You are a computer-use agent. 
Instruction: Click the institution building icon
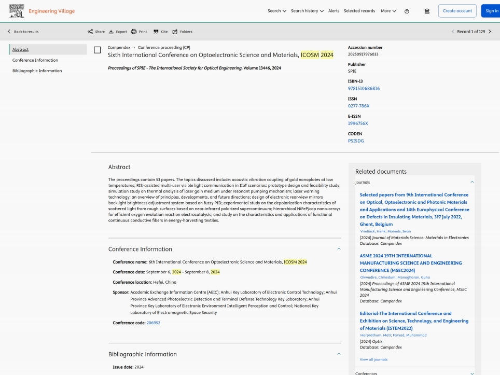coord(427,11)
